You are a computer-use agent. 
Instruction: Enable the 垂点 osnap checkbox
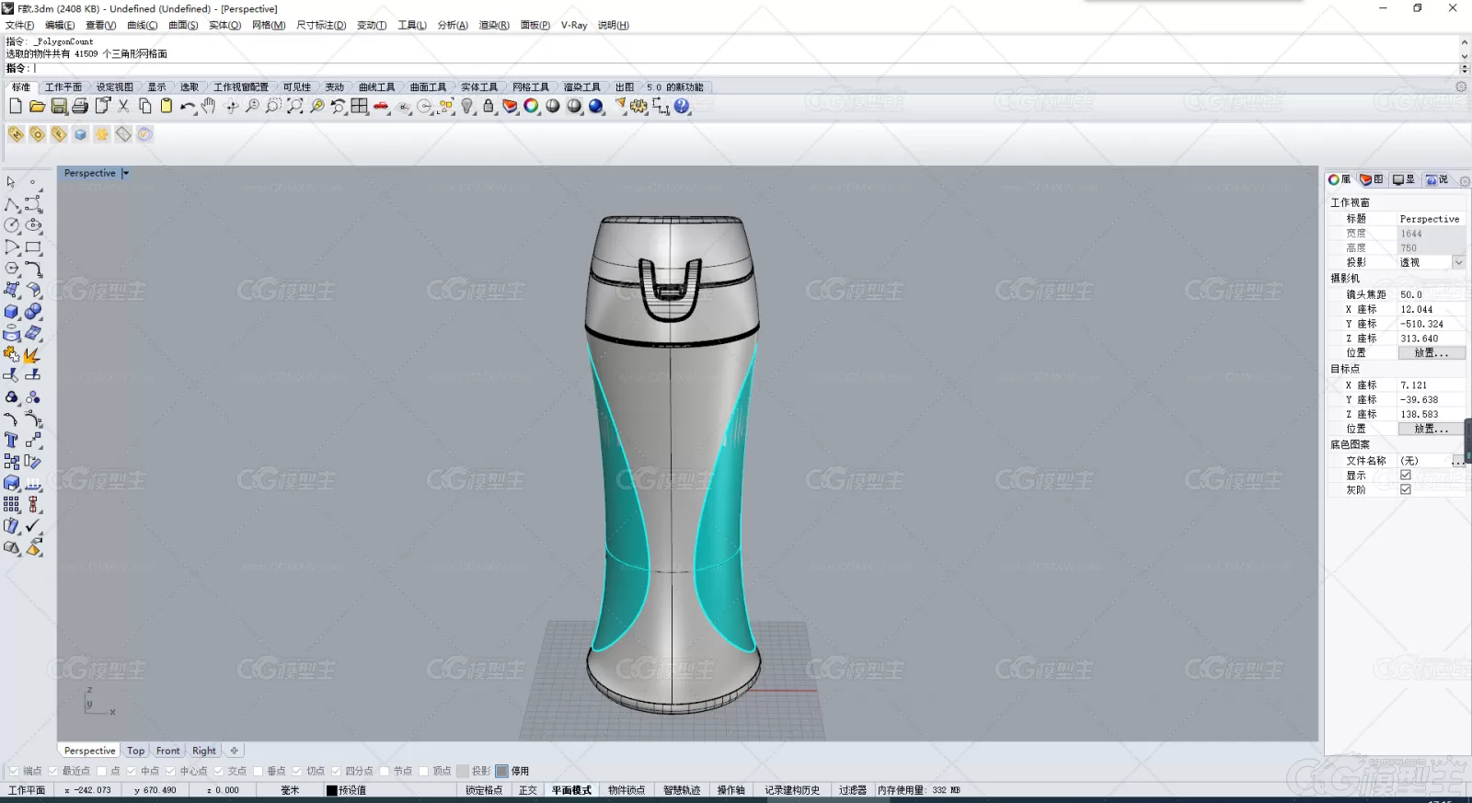259,771
